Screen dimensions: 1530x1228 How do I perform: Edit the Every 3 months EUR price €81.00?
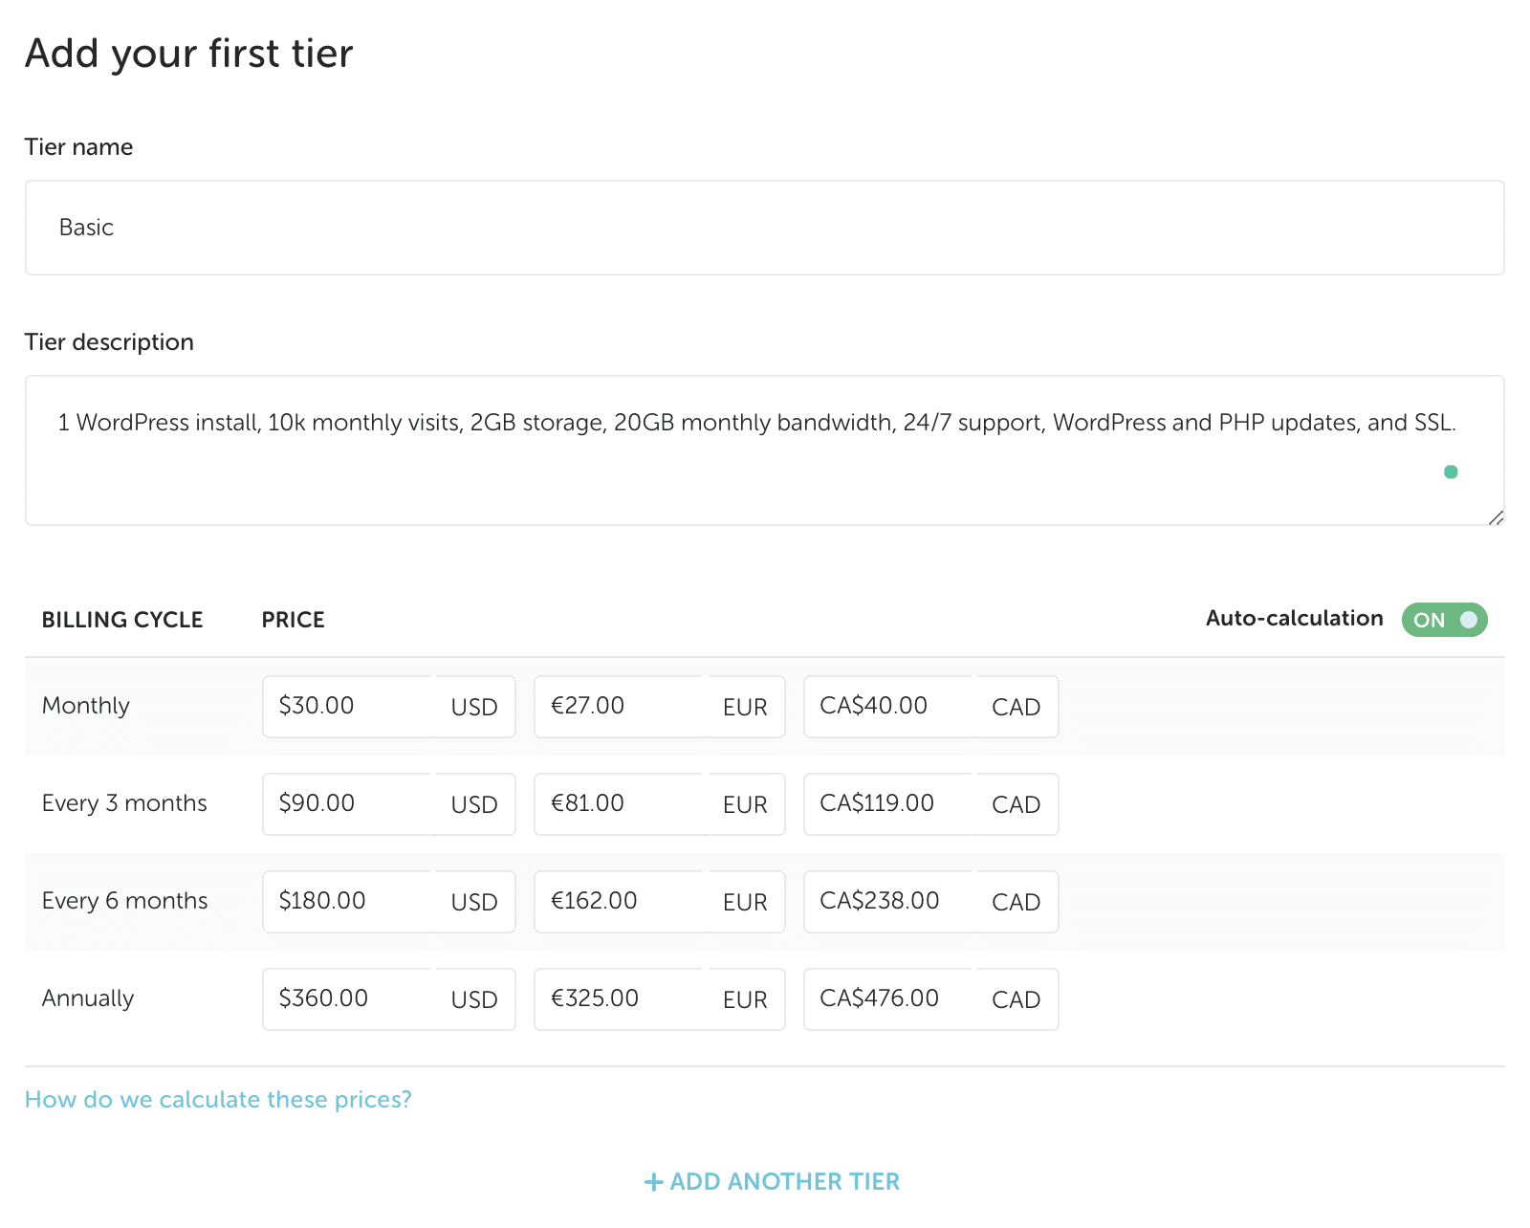click(x=620, y=804)
